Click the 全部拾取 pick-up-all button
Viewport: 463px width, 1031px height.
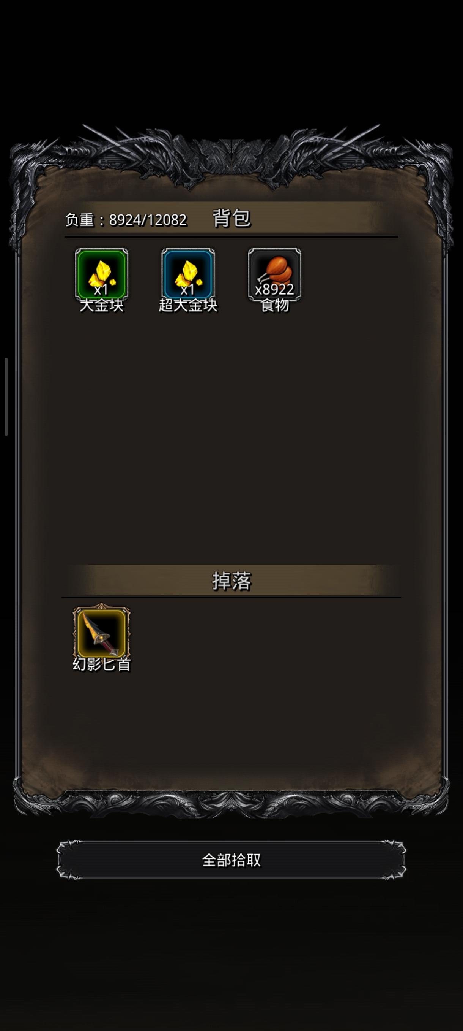pos(231,860)
